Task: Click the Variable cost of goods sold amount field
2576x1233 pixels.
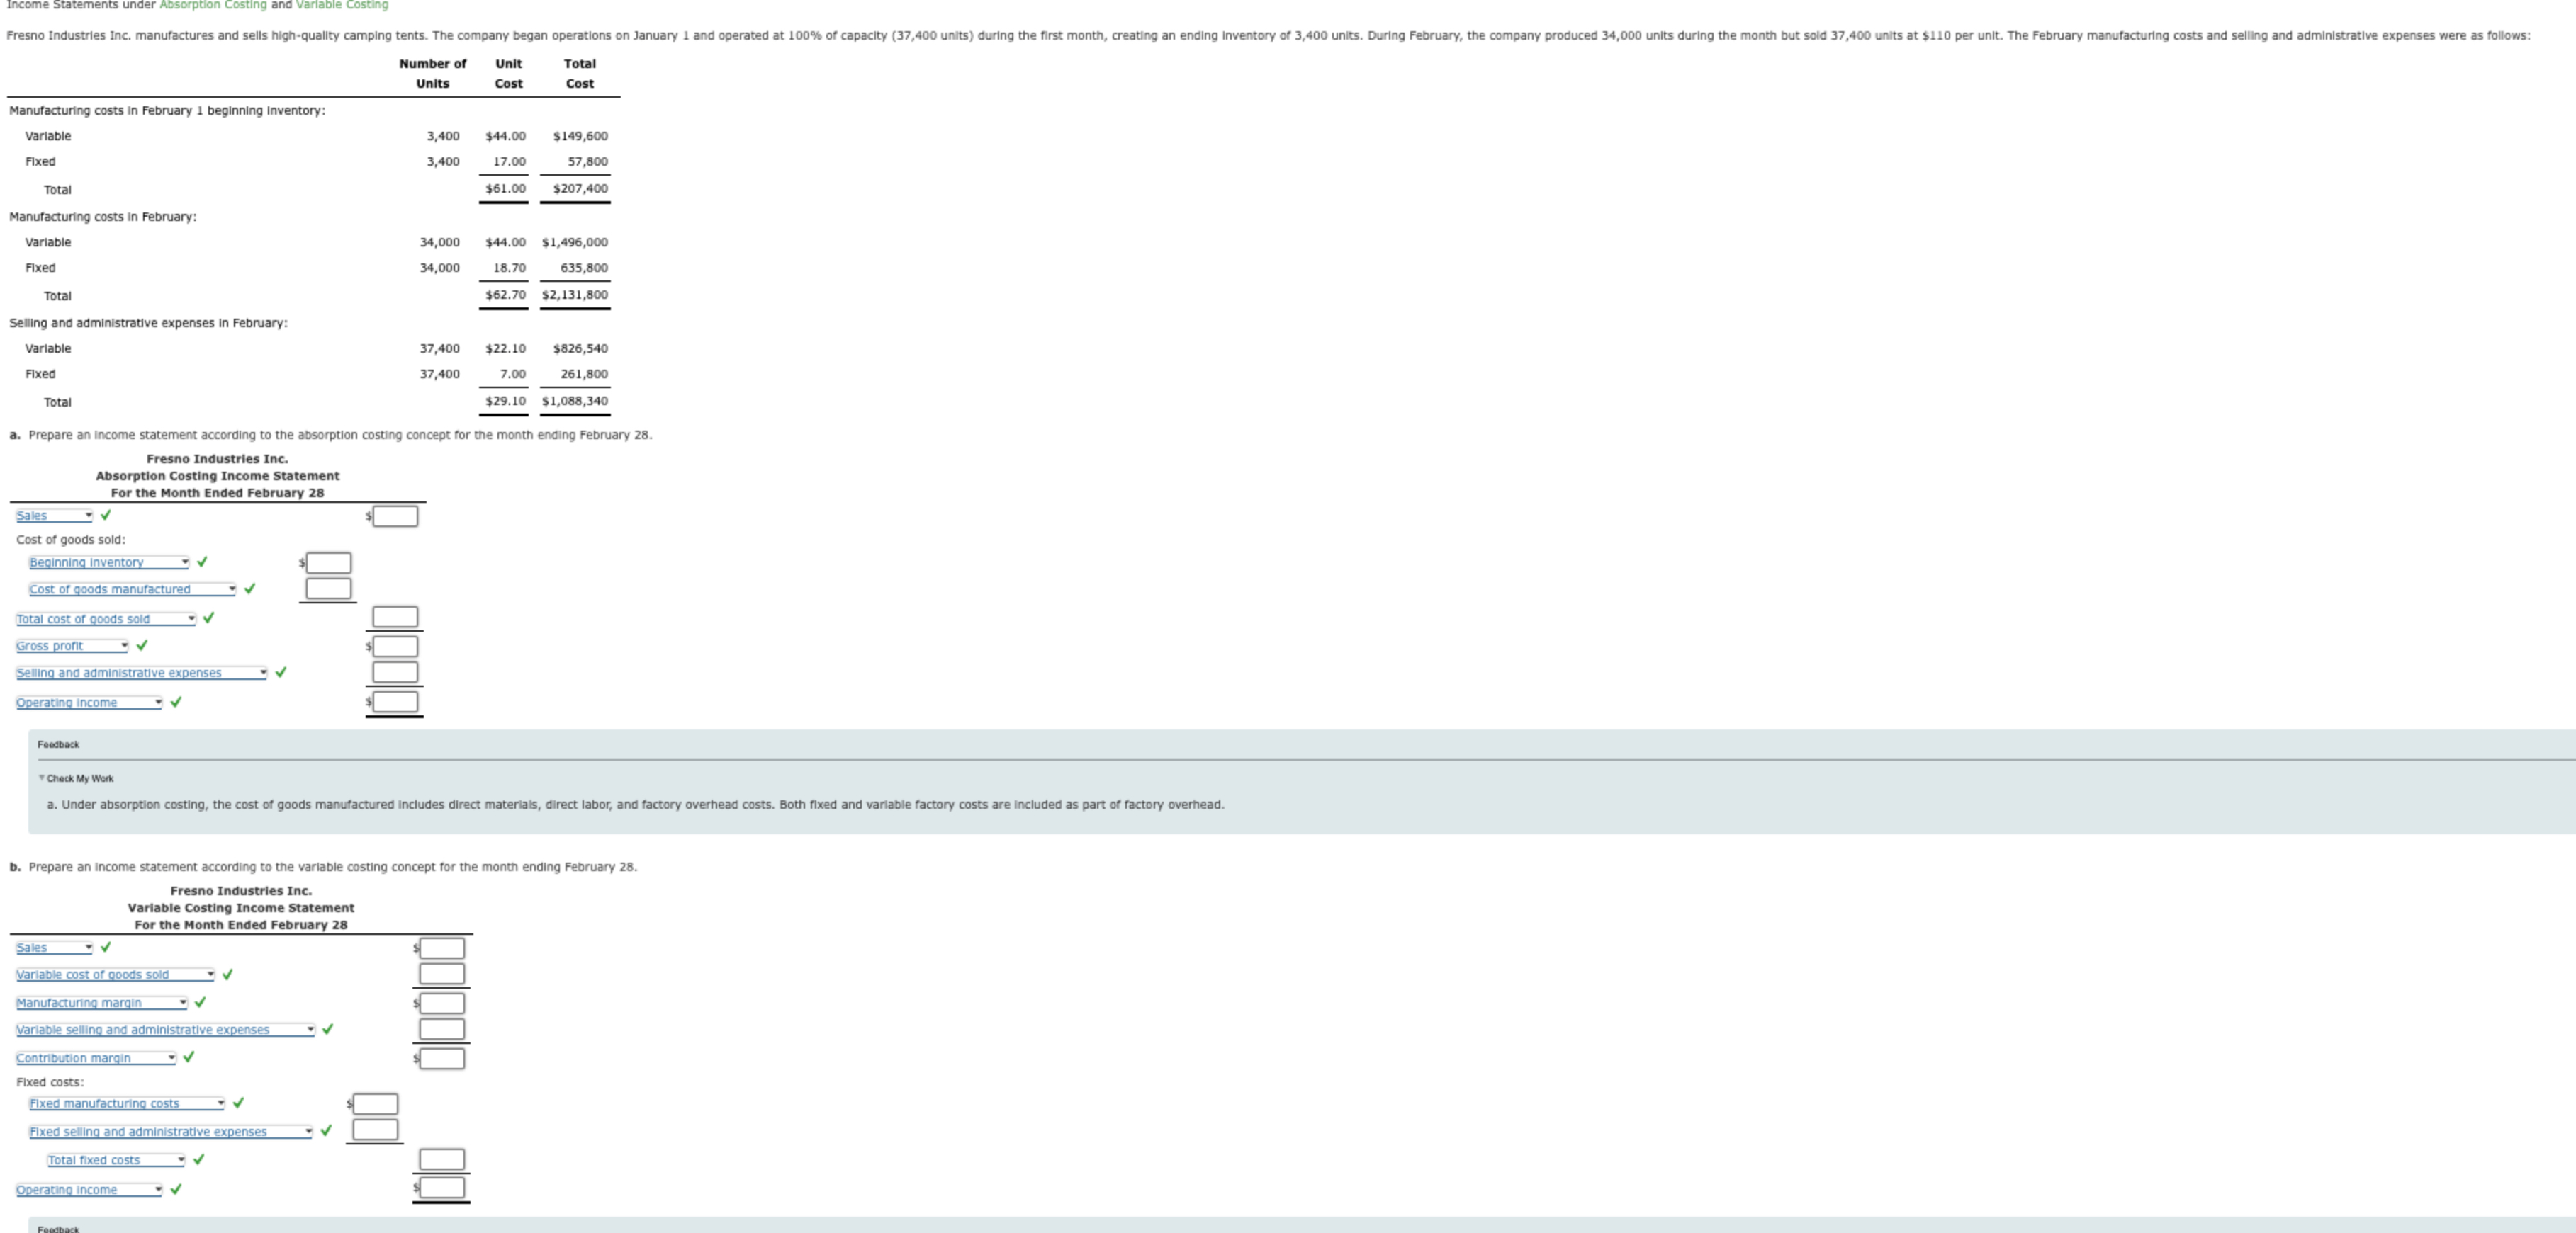Action: coord(441,975)
